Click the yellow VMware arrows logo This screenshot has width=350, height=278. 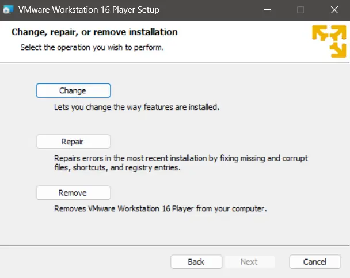(x=329, y=41)
